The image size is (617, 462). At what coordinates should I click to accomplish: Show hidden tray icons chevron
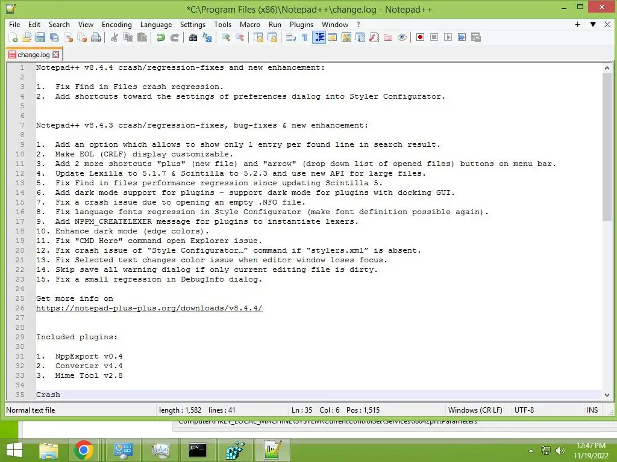tap(531, 451)
